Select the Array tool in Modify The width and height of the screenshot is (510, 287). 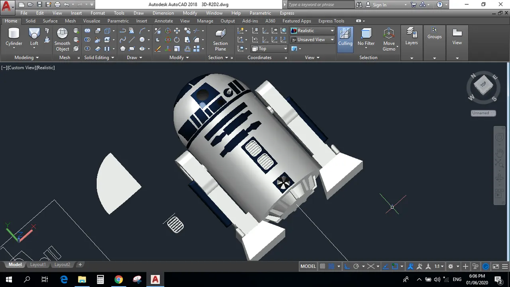tap(196, 49)
